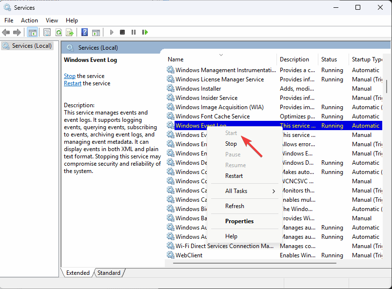Viewport: 392px width, 289px height.
Task: Click Manual startup type of Windows Installer
Action: (x=362, y=89)
